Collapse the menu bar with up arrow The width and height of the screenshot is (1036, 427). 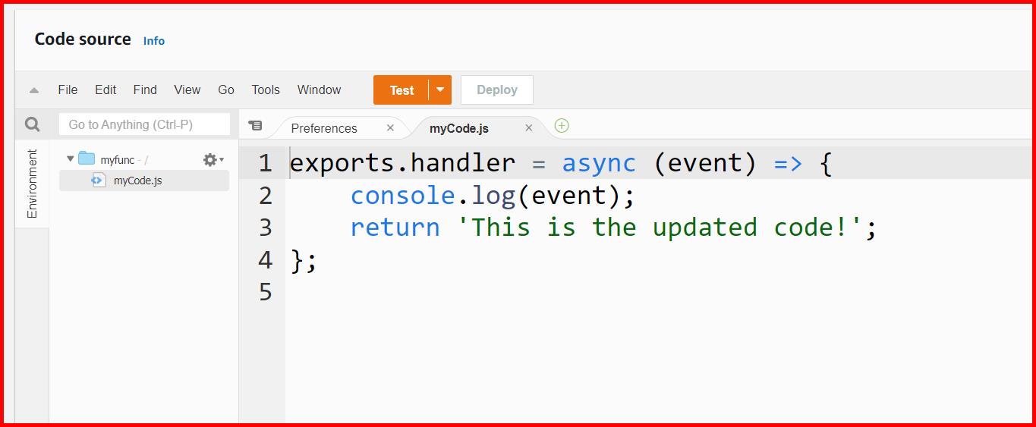tap(33, 90)
